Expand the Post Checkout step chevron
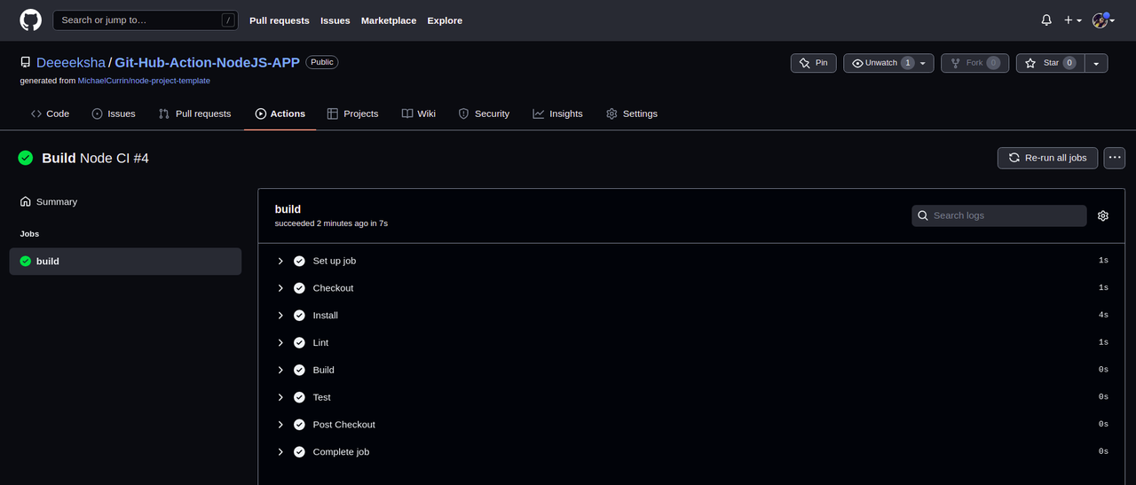Screen dimensions: 1136x485 coord(280,425)
